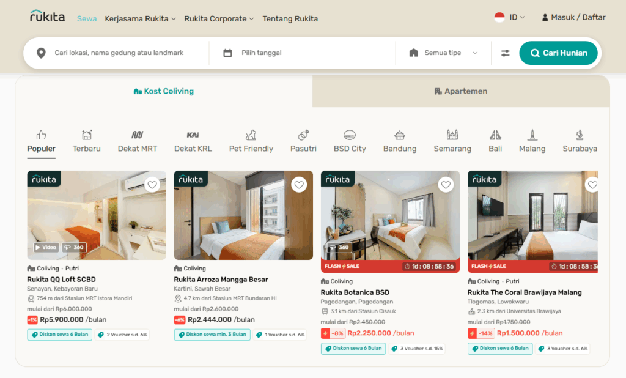Click the Rukita logo in header
The width and height of the screenshot is (626, 378).
coord(47,16)
